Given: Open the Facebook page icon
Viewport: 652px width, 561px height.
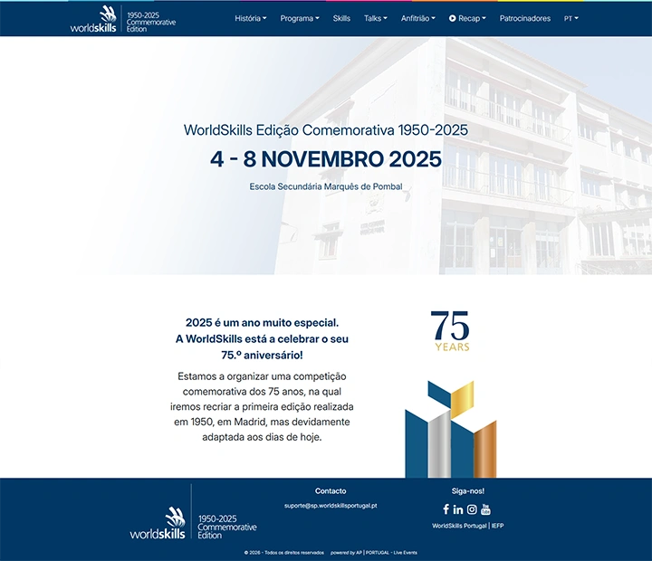Looking at the screenshot, I should 446,509.
